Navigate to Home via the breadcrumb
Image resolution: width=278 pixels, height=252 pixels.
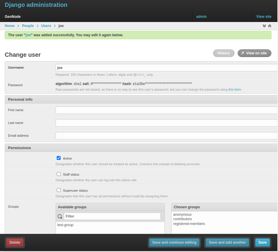click(10, 26)
